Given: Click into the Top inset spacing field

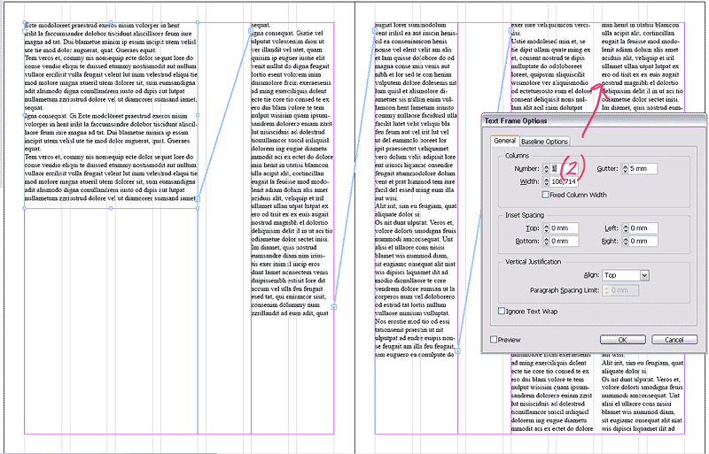Looking at the screenshot, I should click(x=564, y=228).
